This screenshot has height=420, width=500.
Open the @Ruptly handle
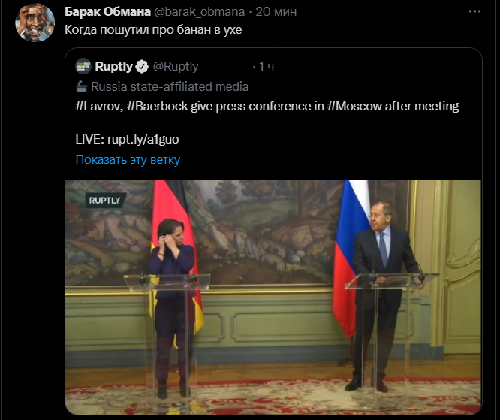tap(176, 66)
